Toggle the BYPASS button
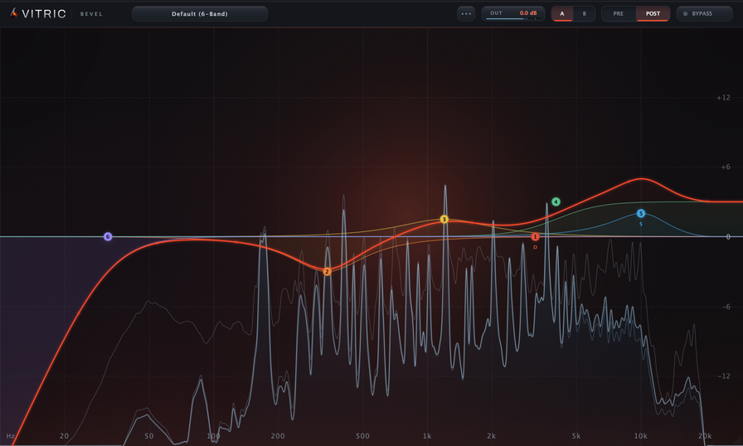 [x=704, y=14]
